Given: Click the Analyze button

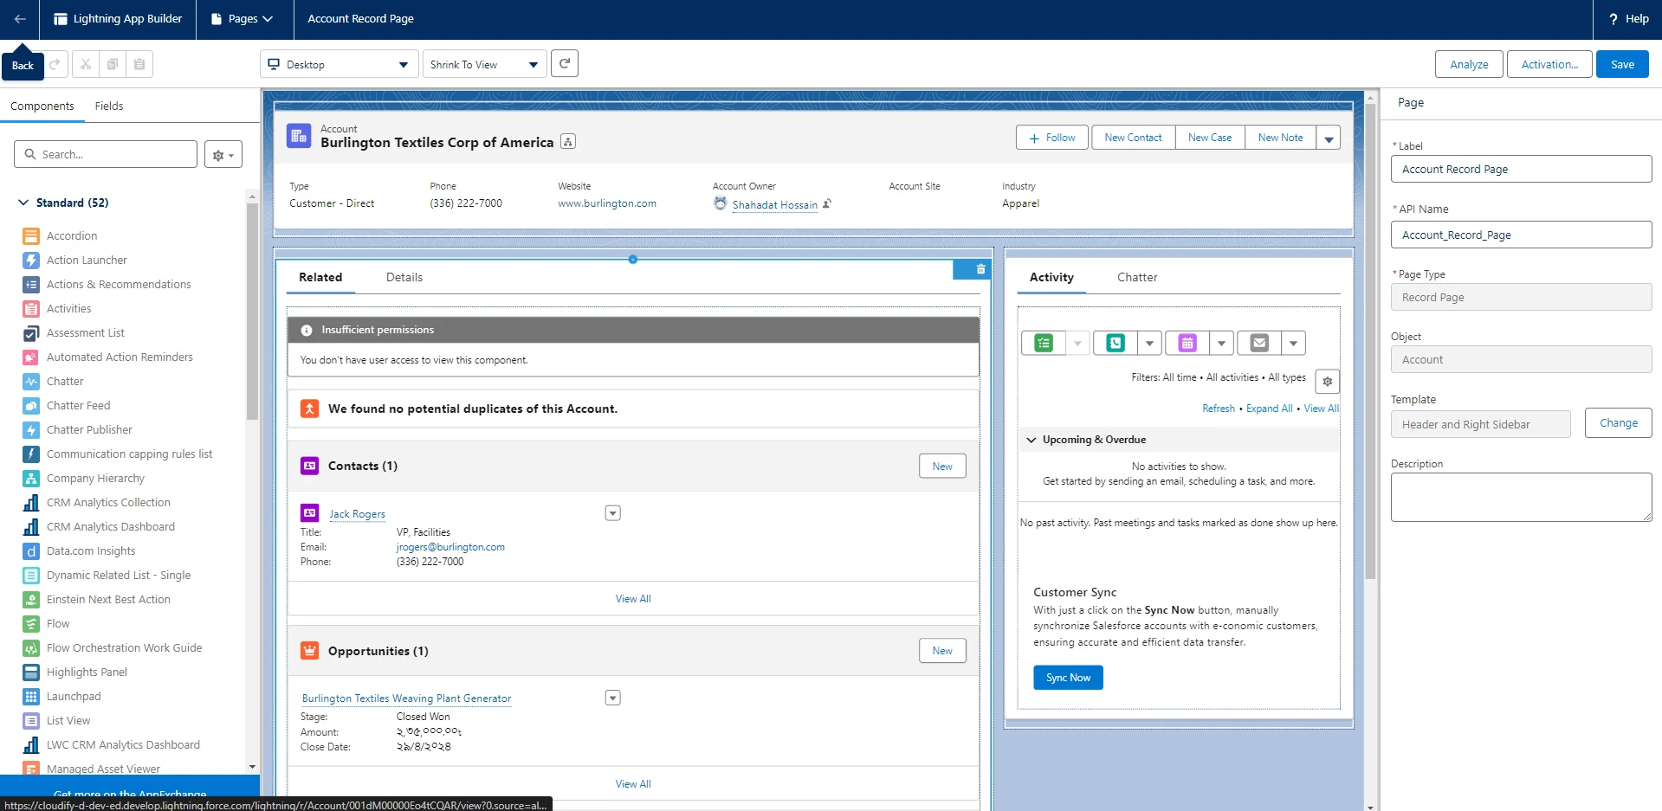Looking at the screenshot, I should tap(1469, 64).
